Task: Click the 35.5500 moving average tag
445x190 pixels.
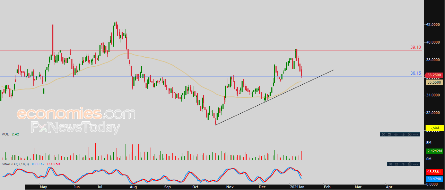Action: click(x=435, y=83)
